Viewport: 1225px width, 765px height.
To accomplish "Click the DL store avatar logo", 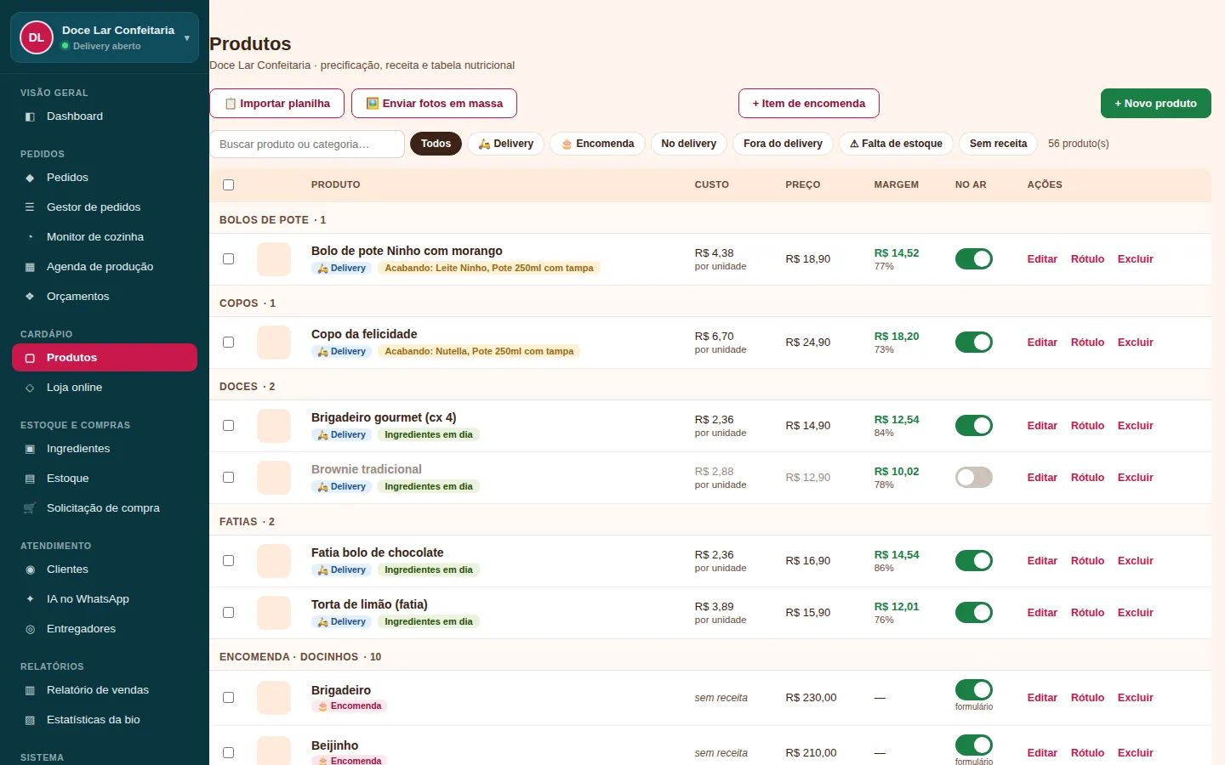I will click(x=37, y=37).
